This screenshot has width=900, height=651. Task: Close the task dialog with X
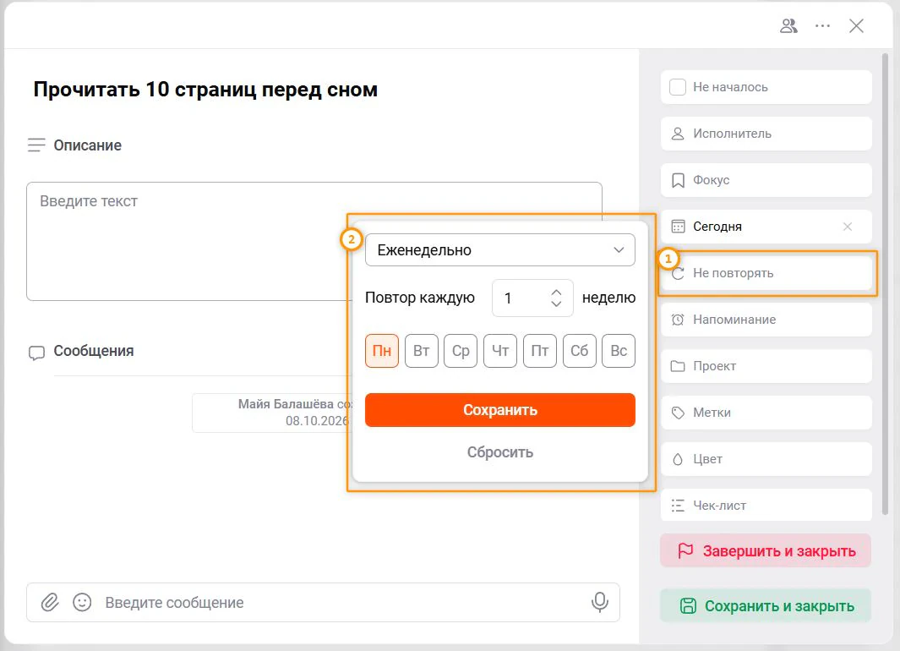(856, 26)
